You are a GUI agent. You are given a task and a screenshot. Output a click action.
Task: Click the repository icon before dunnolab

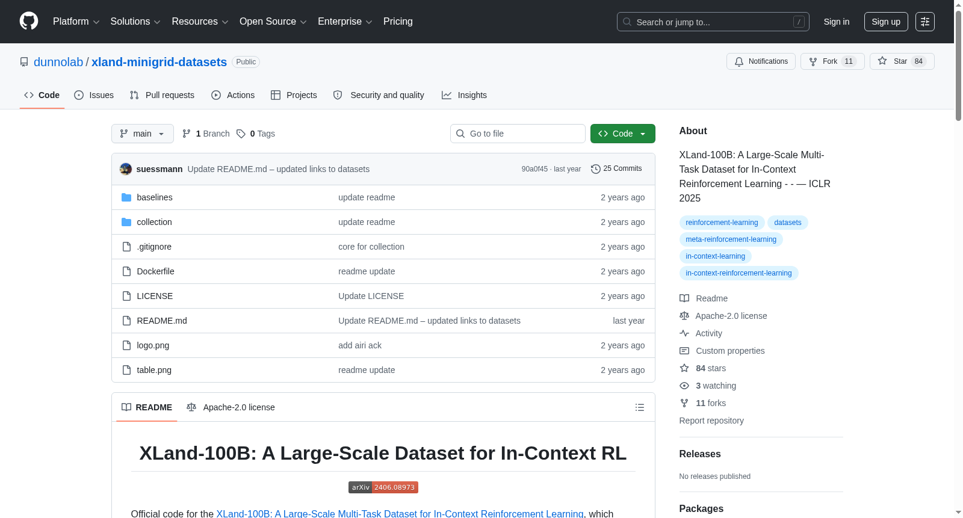[24, 62]
